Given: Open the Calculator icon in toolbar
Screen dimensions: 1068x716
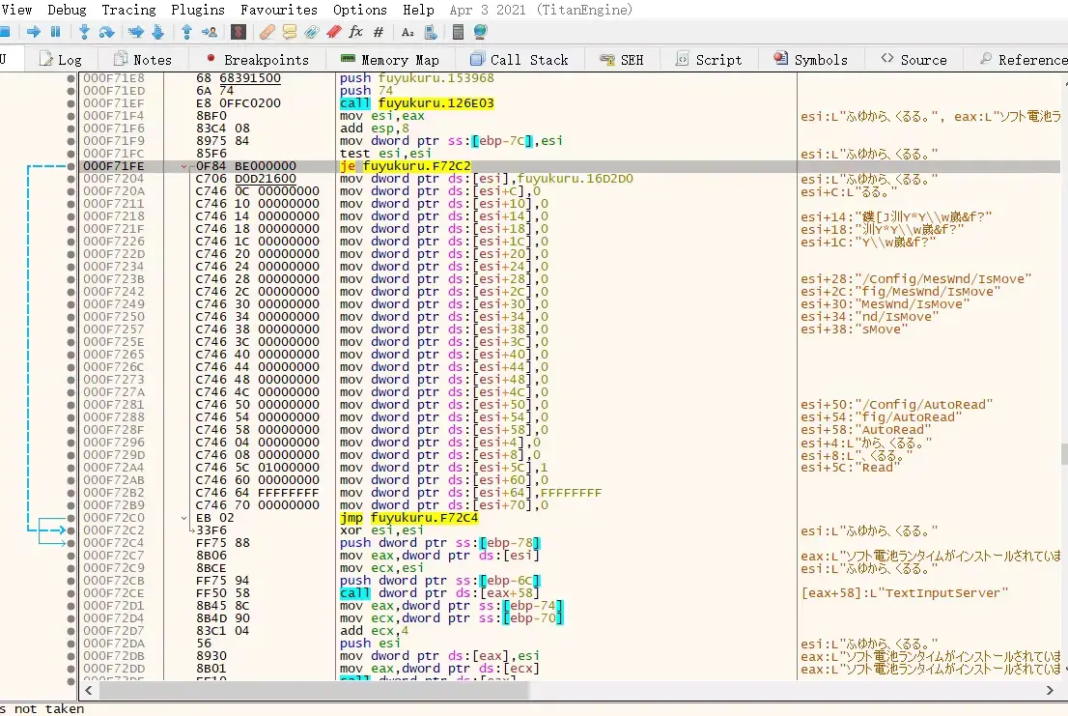Looking at the screenshot, I should (458, 31).
